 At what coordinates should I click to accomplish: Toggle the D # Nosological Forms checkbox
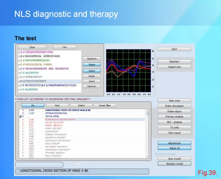tap(19, 65)
